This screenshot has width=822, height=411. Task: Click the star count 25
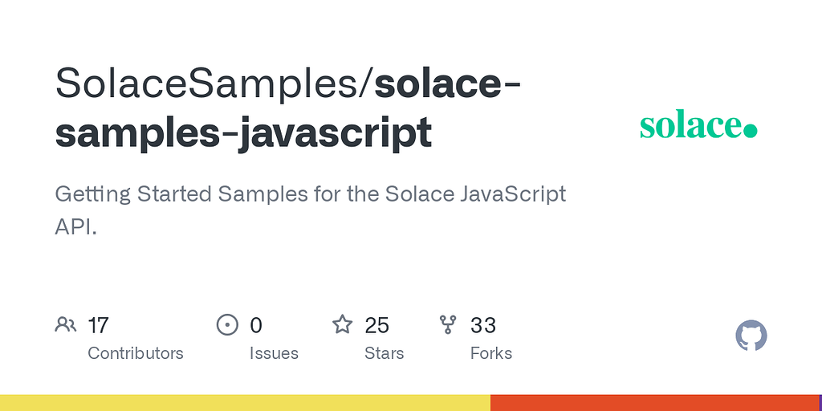pos(376,325)
